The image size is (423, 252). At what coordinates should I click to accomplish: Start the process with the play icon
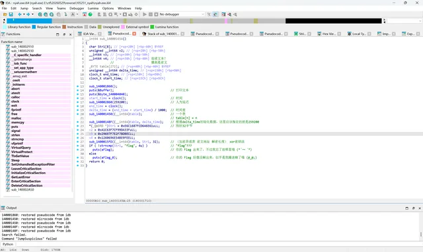(x=145, y=15)
